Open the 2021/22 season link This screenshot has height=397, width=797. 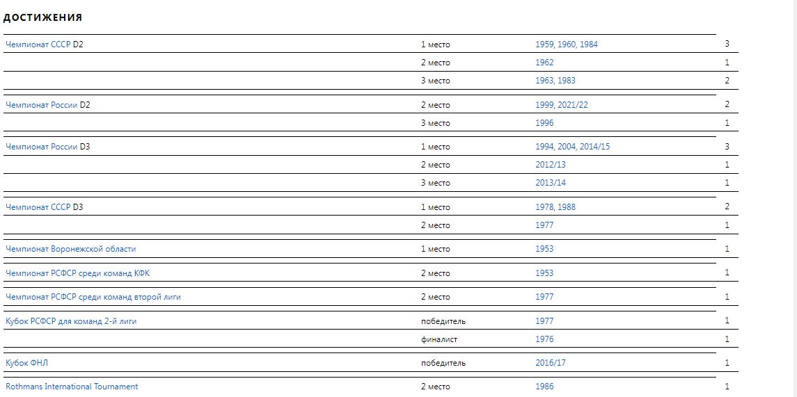[583, 105]
